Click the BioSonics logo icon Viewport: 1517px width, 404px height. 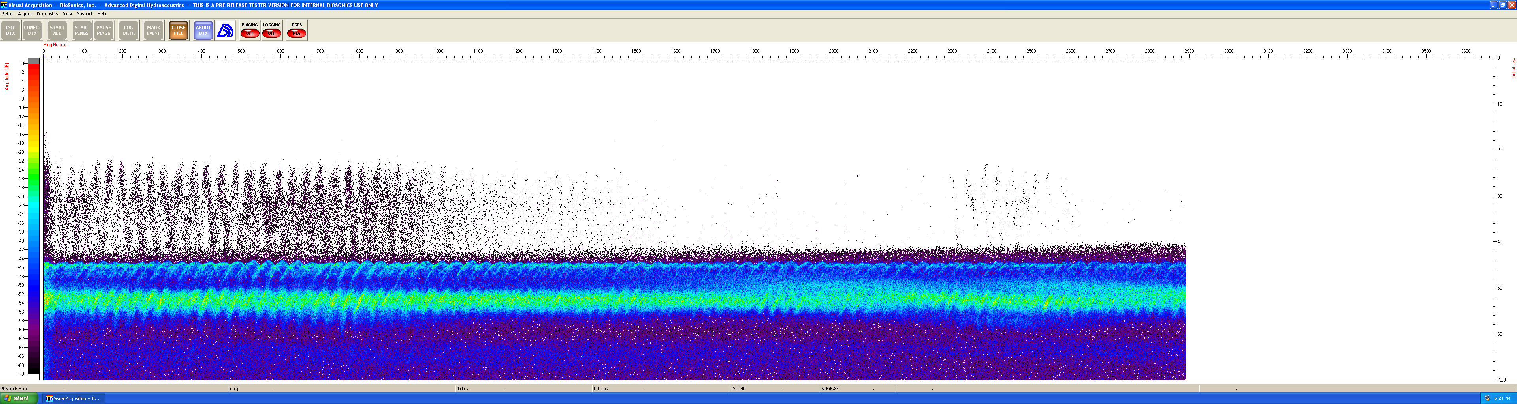tap(225, 31)
